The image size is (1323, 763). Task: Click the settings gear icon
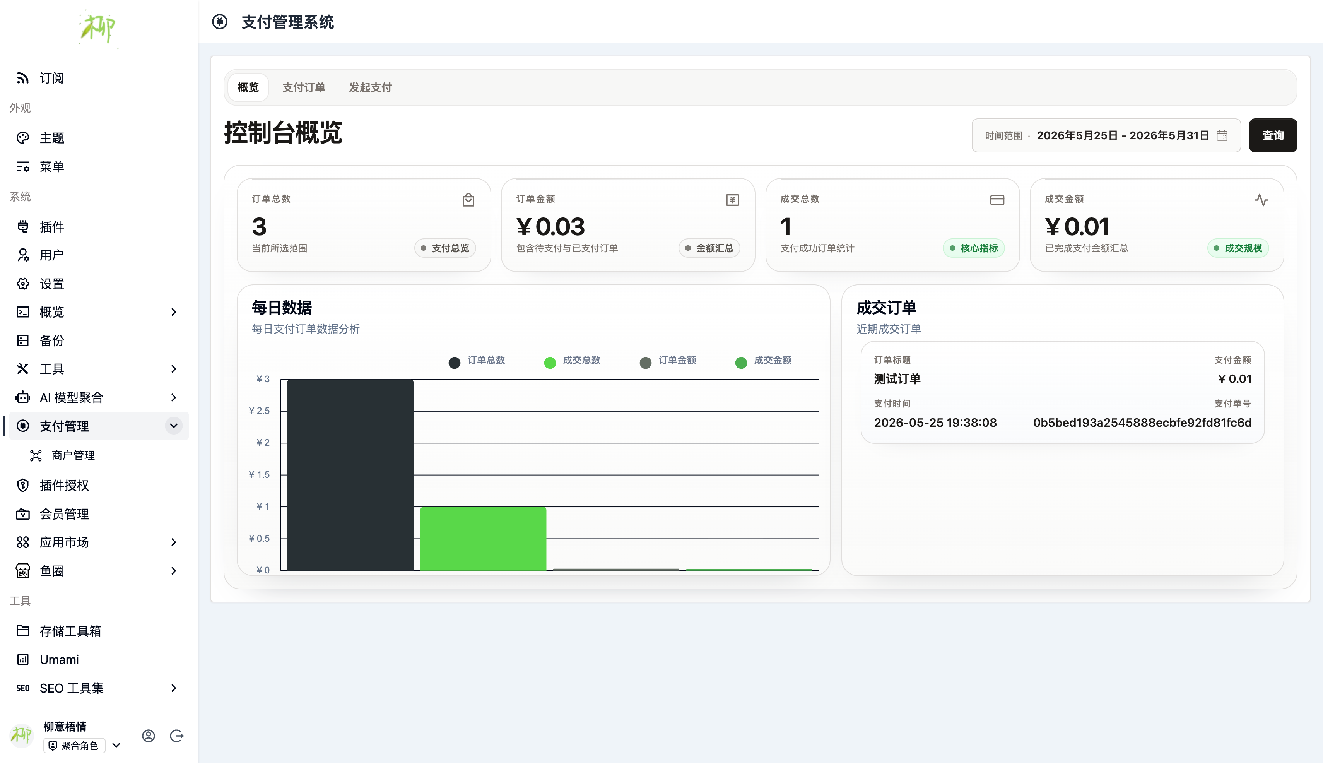pyautogui.click(x=22, y=284)
